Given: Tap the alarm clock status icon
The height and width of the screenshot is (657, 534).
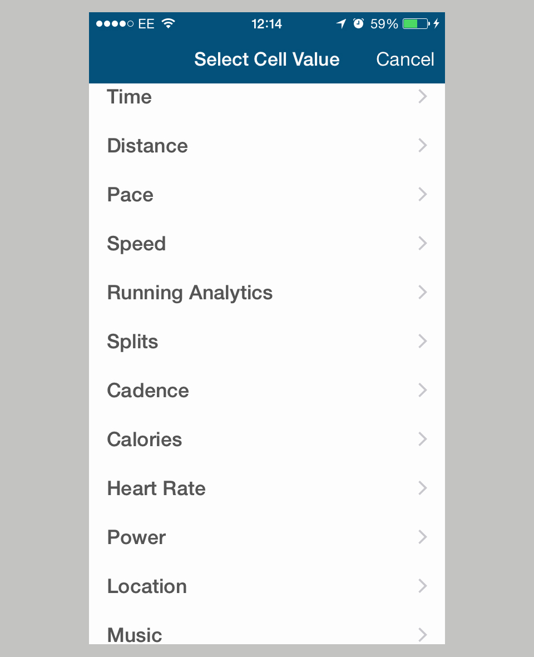Looking at the screenshot, I should pos(358,23).
